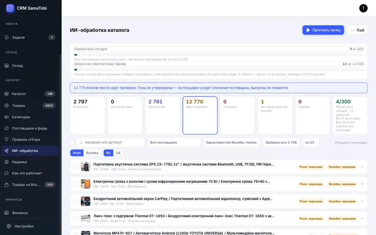Expand the Бездротовий автомобільний екран row
This screenshot has height=235, width=376.
(362, 202)
